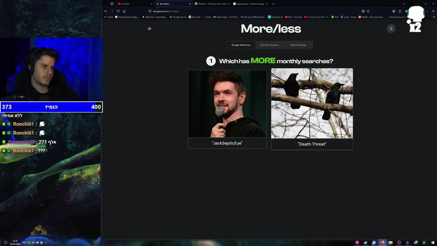Bookmark this page with the star icon
This screenshot has height=246, width=437.
(x=368, y=11)
